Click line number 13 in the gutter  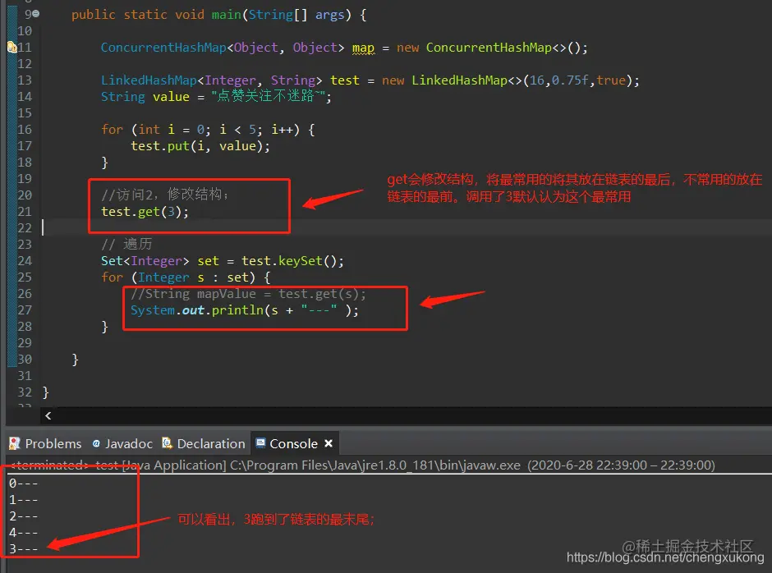coord(25,80)
